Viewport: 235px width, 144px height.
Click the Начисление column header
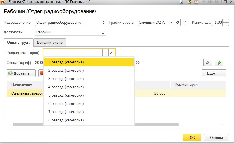pyautogui.click(x=25, y=84)
